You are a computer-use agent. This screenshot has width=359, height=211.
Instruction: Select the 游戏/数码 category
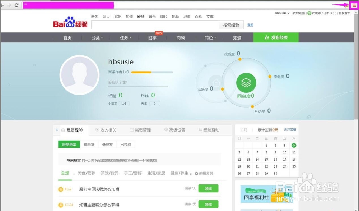(x=109, y=173)
